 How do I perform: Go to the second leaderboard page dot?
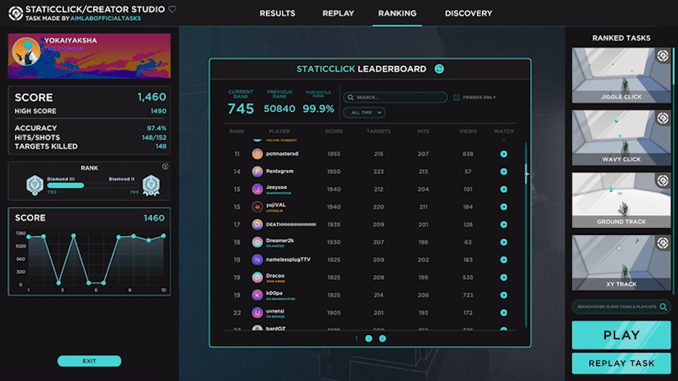369,339
